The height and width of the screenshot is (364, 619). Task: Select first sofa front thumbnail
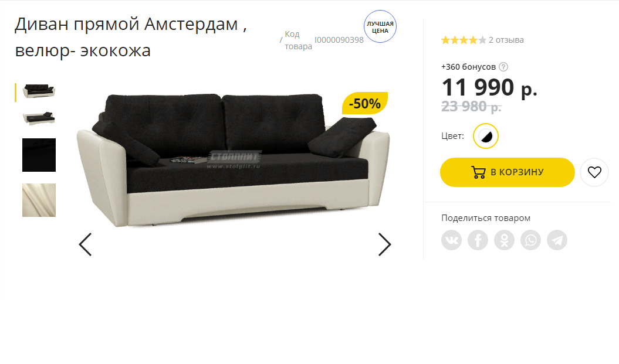(x=39, y=91)
